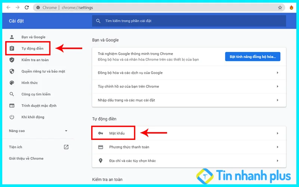
Task: Open Khi khởi động in the sidebar
Action: click(33, 117)
